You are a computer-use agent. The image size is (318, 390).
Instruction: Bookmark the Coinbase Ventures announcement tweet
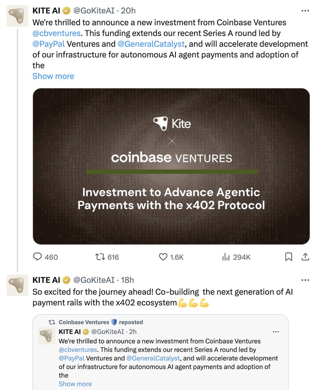tap(288, 257)
